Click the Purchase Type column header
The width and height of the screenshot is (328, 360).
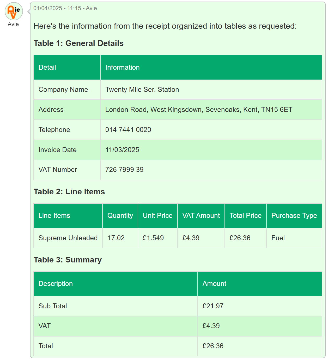(294, 215)
